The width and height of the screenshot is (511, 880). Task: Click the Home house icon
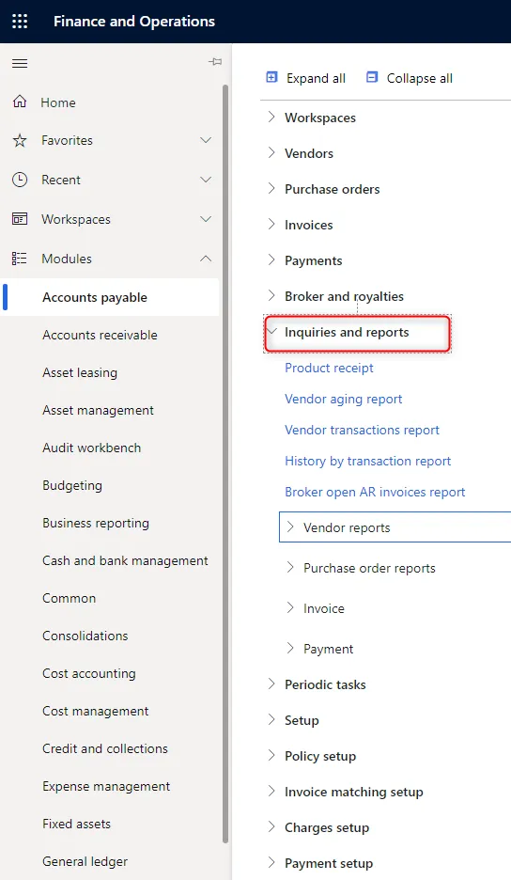(x=20, y=102)
